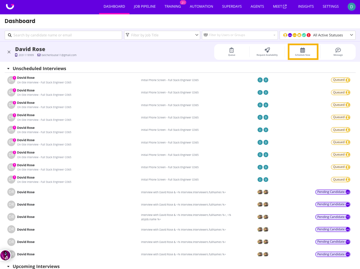The image size is (360, 269).
Task: Click the yellow dots status icon in status filter
Action: [295, 35]
